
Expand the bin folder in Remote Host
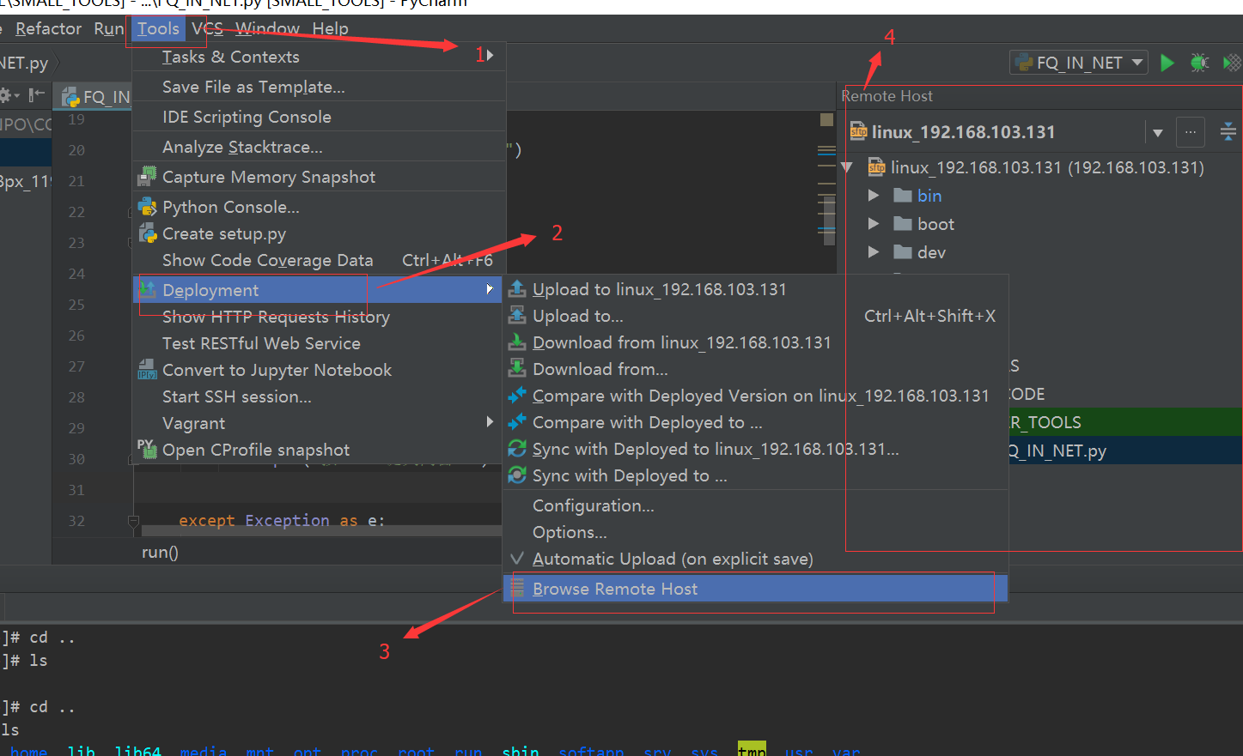pos(874,196)
